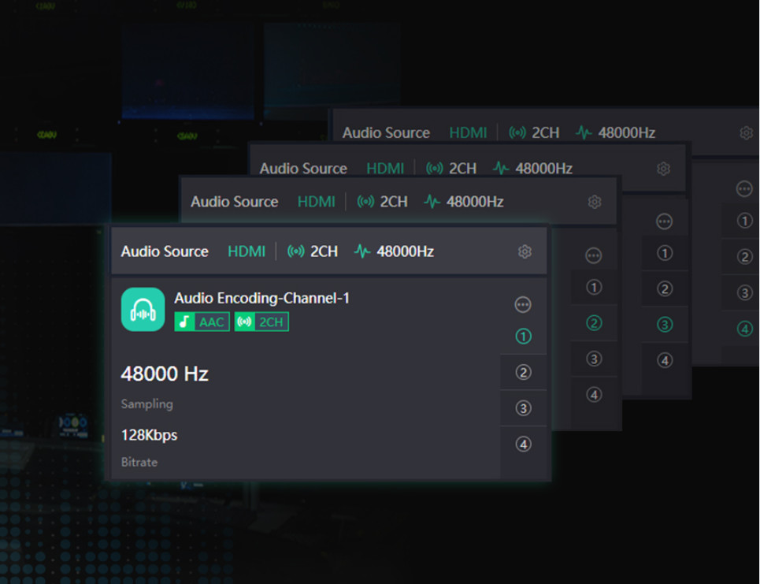Select the green highlighted channel 3 tab

click(664, 325)
